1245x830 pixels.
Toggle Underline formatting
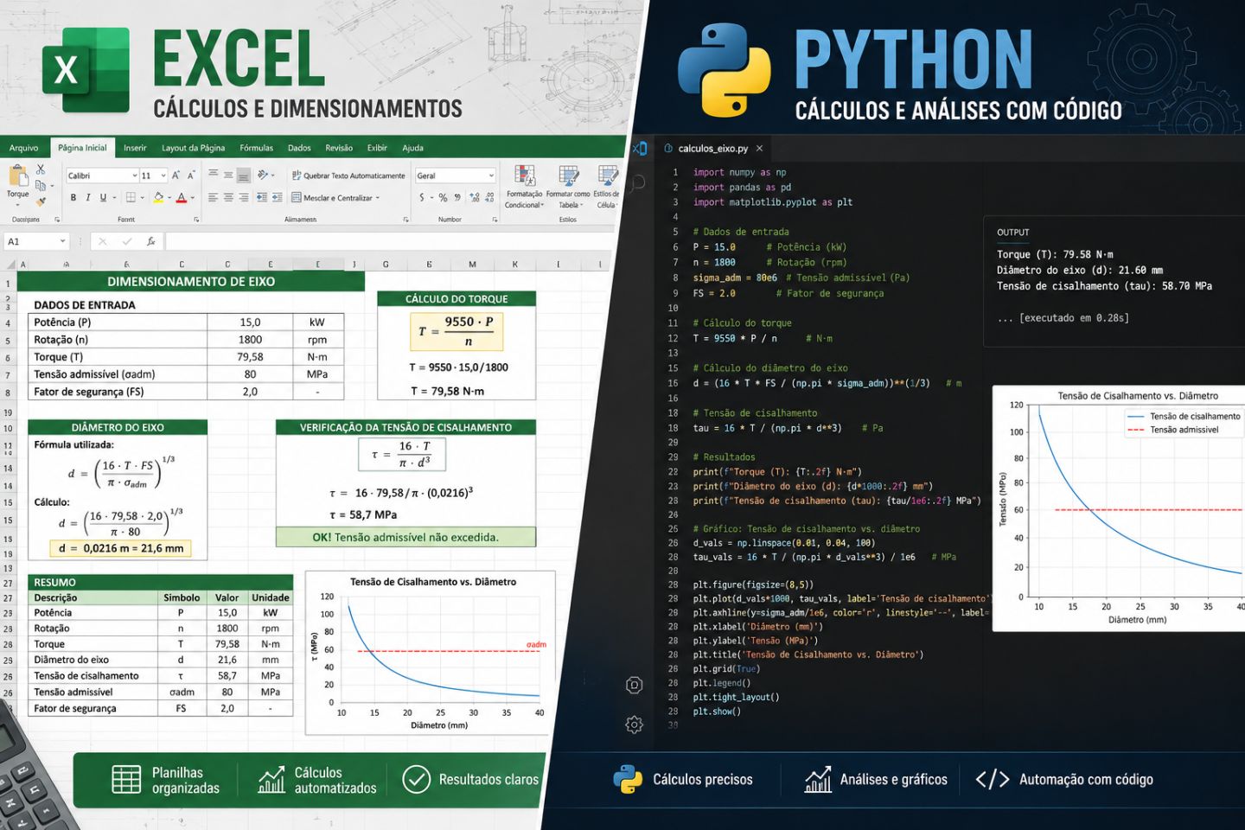click(x=103, y=197)
